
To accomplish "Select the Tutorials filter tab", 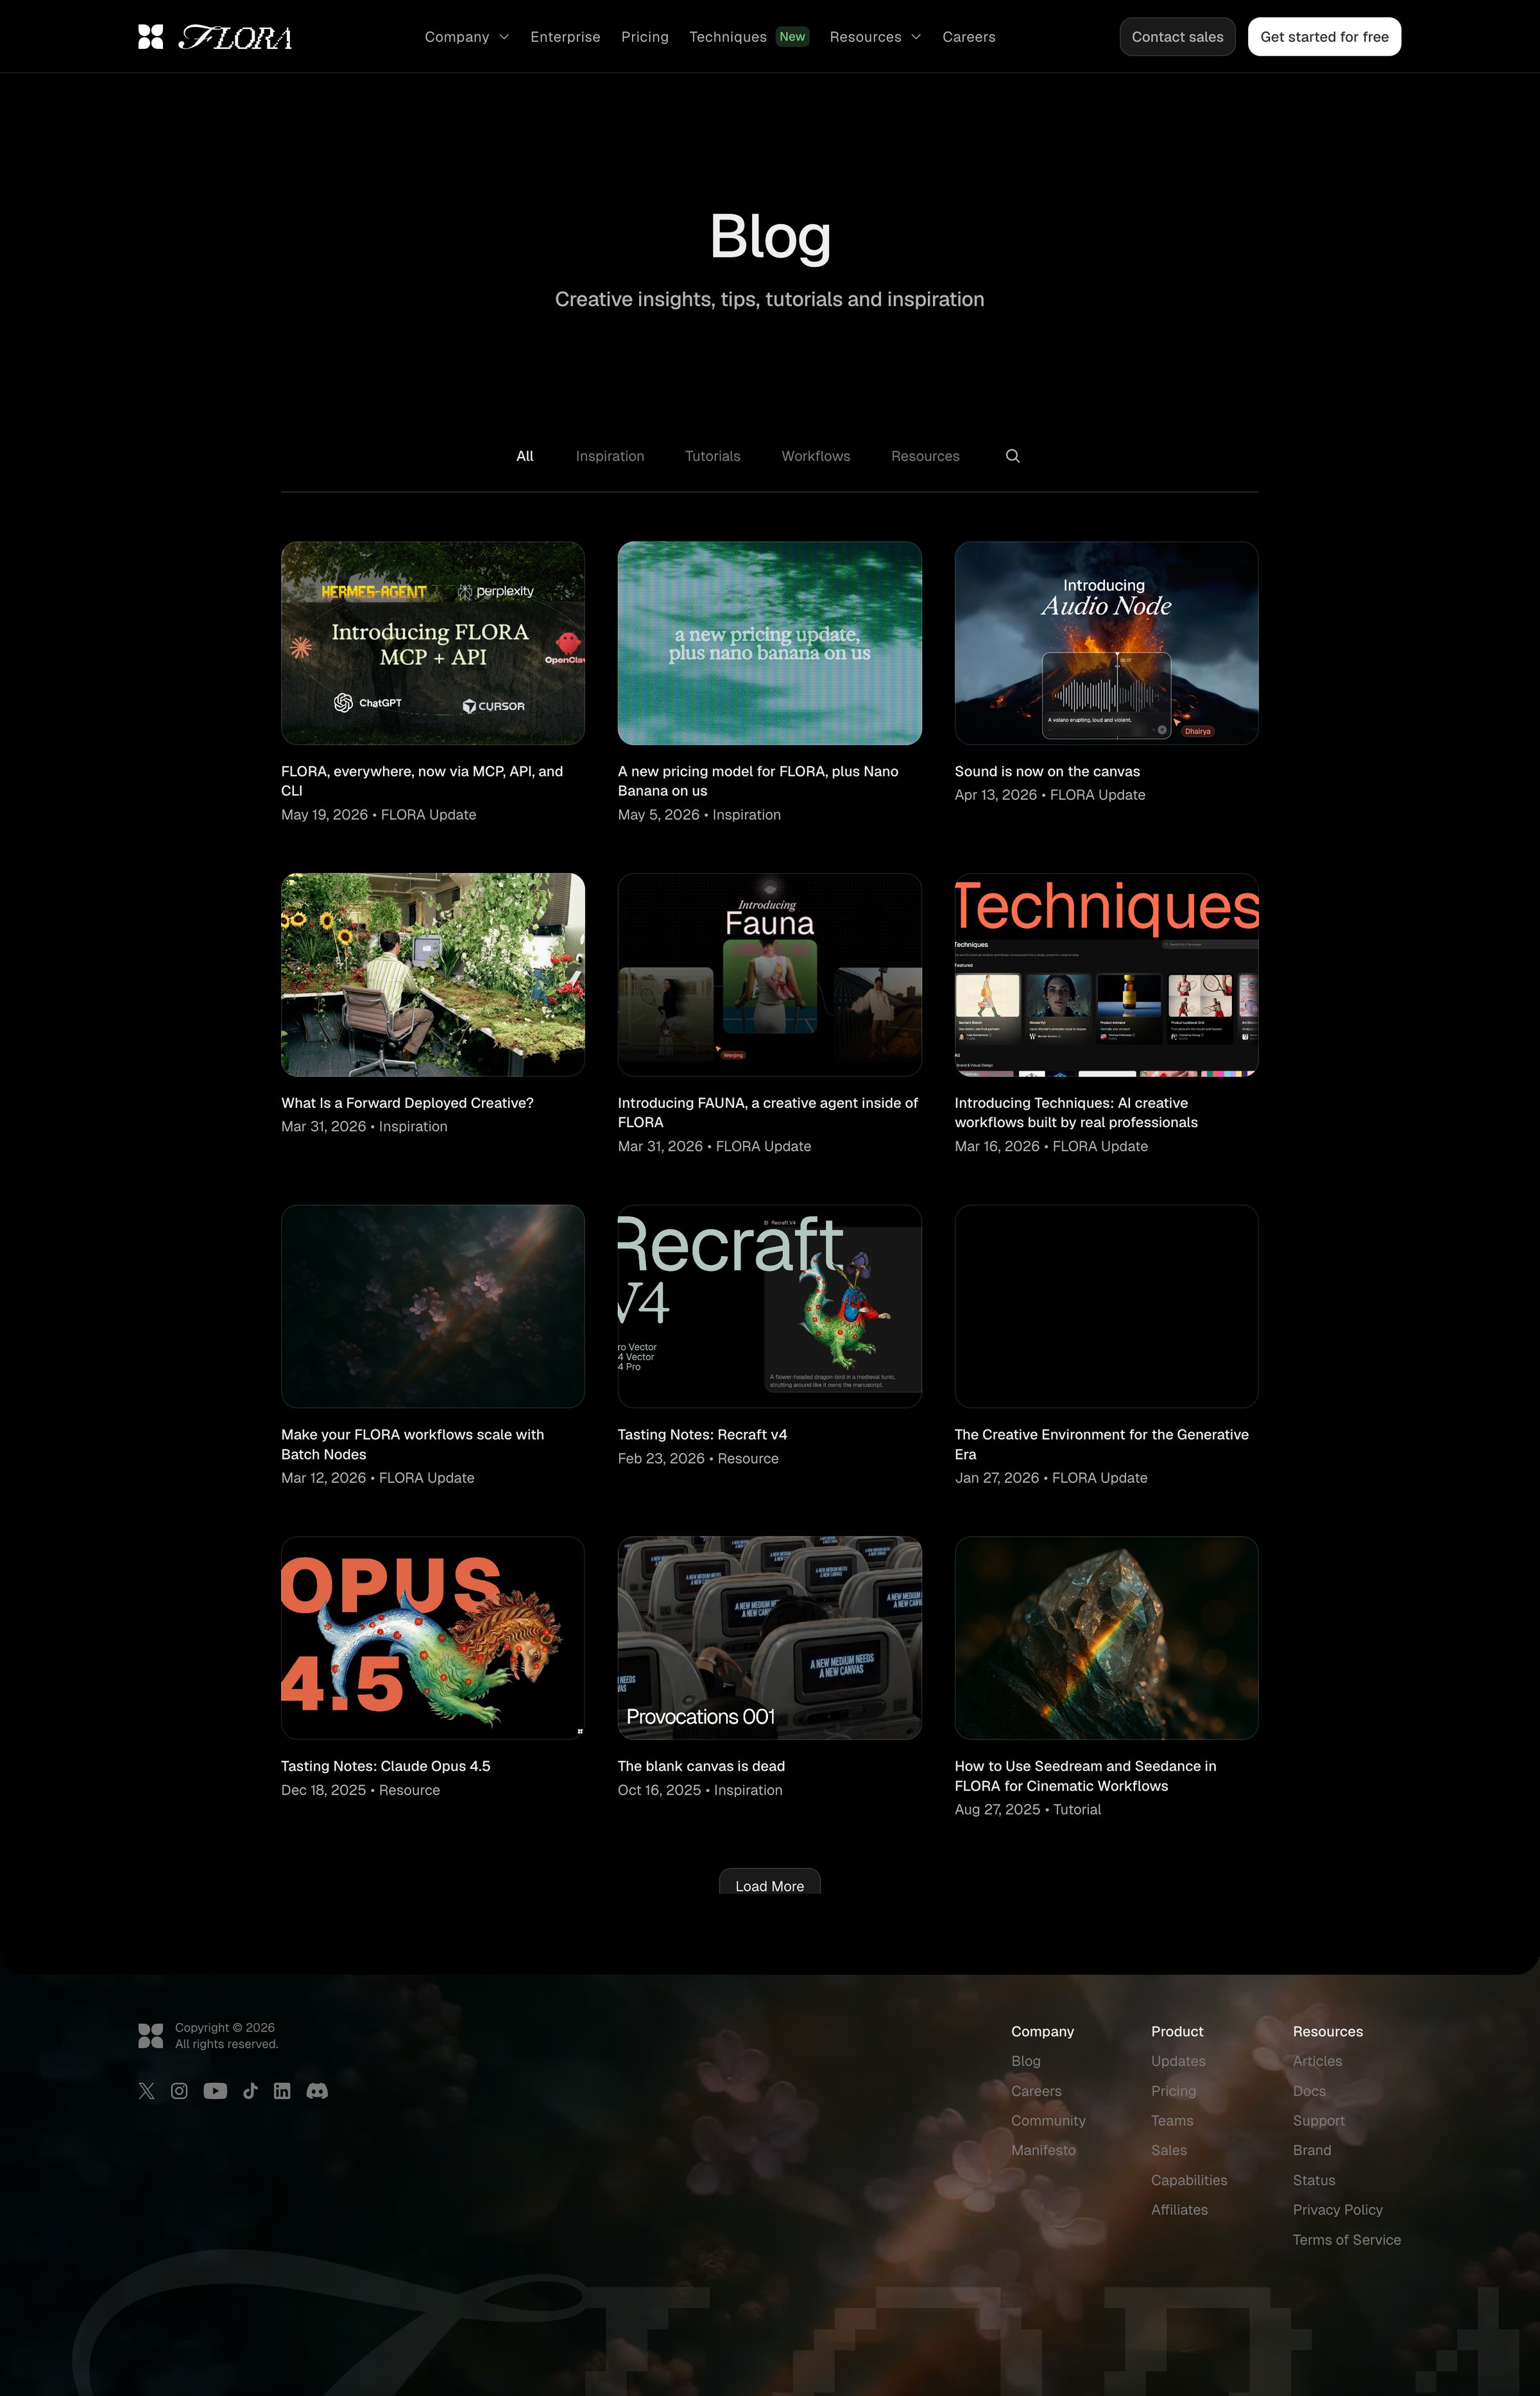I will click(x=713, y=456).
